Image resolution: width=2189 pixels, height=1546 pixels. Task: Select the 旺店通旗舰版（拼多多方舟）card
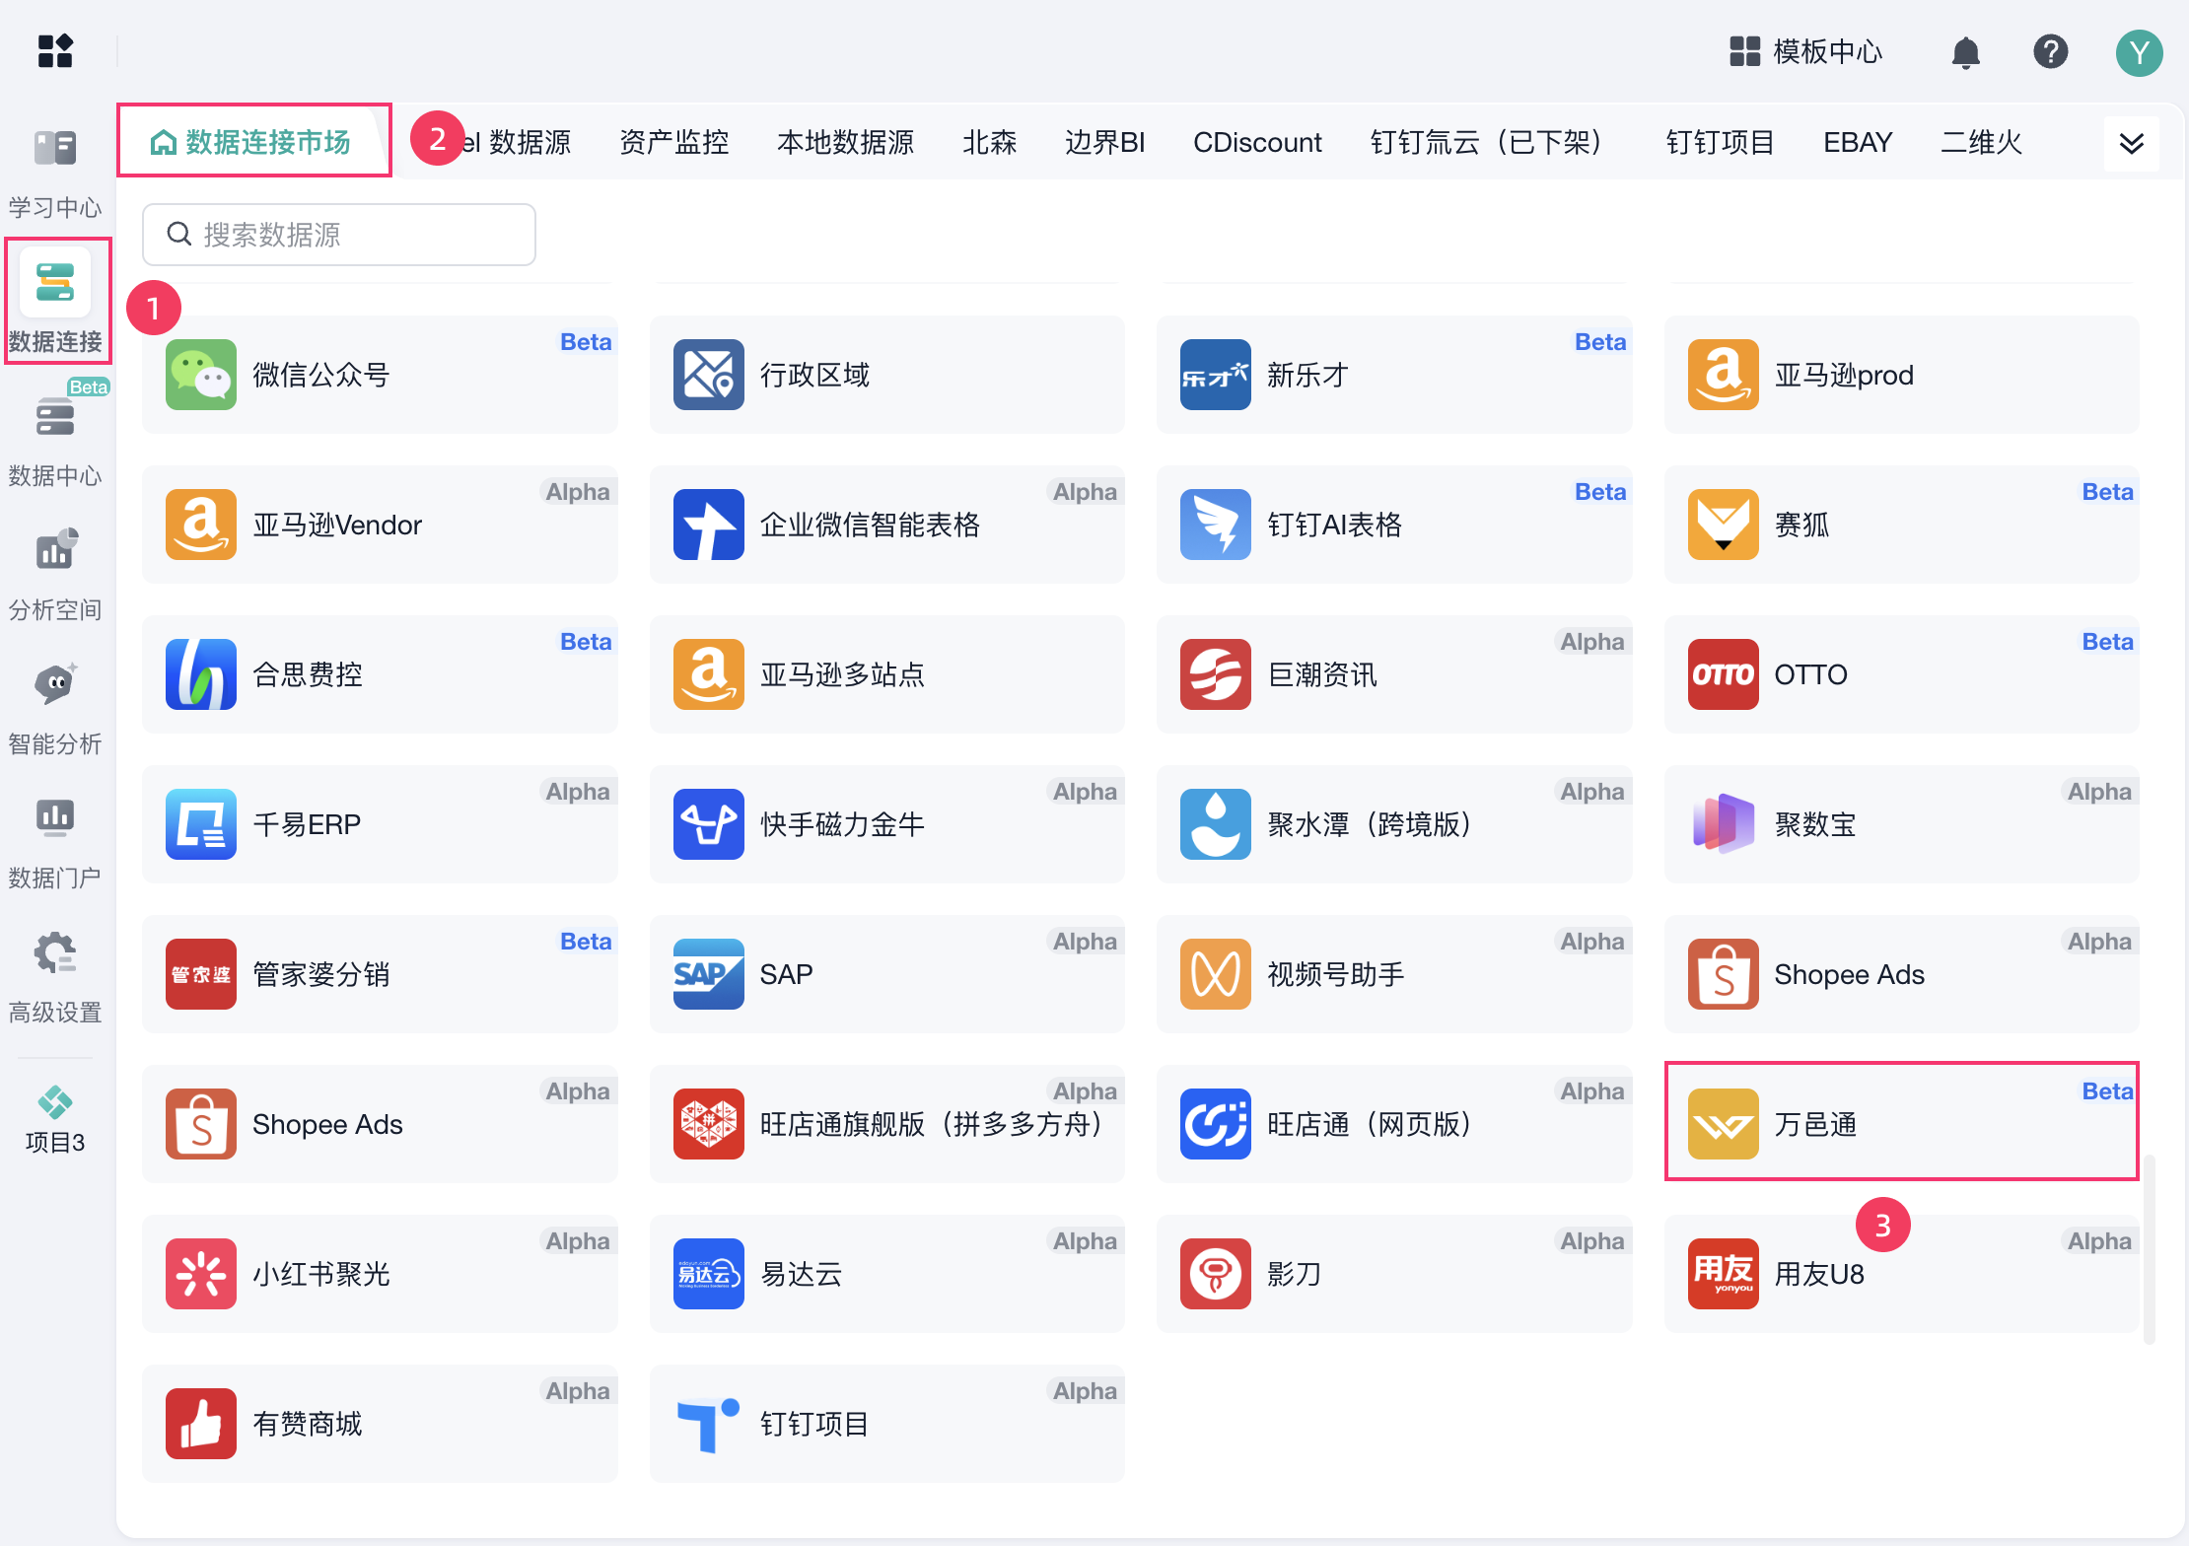click(886, 1124)
